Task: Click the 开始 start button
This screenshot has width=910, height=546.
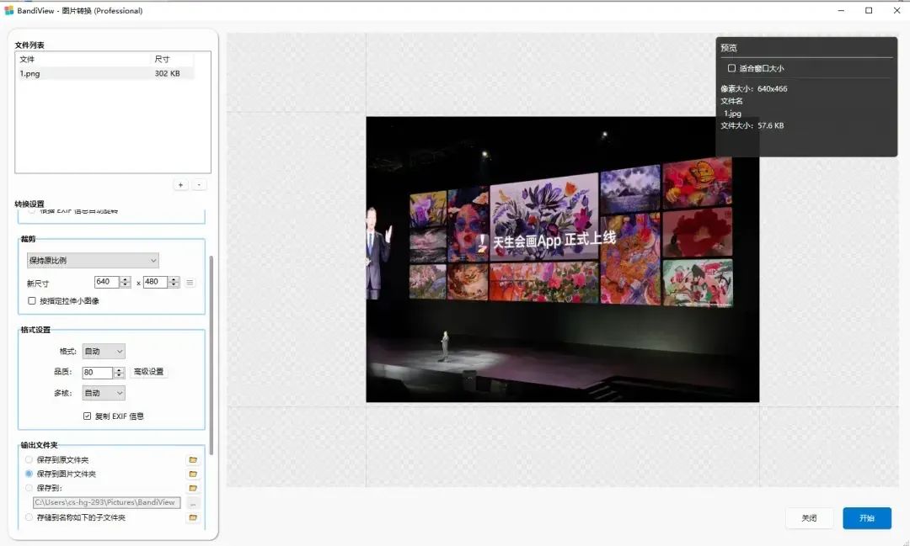Action: [x=867, y=518]
